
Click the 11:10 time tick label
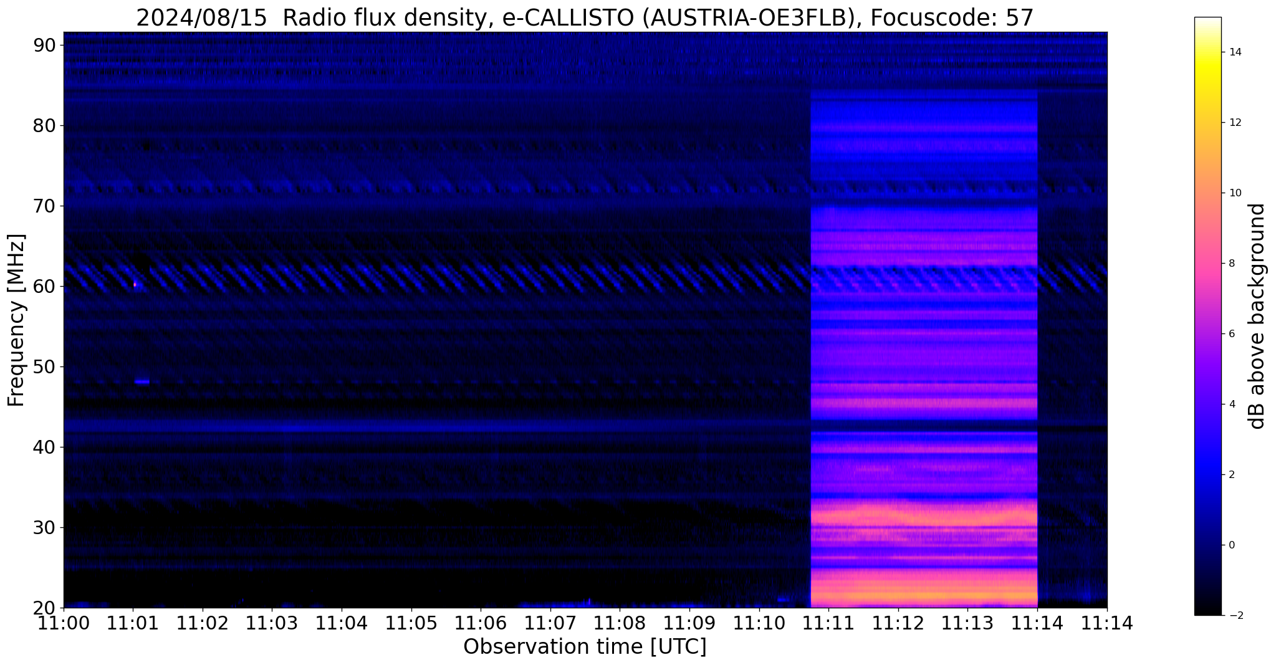[x=759, y=623]
